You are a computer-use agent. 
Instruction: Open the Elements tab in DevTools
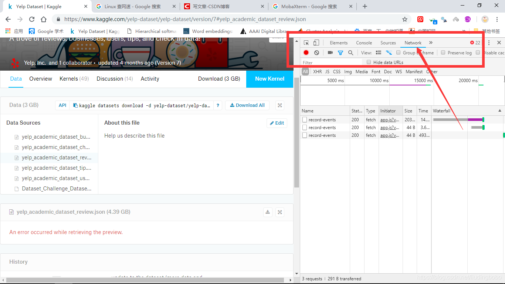[339, 43]
